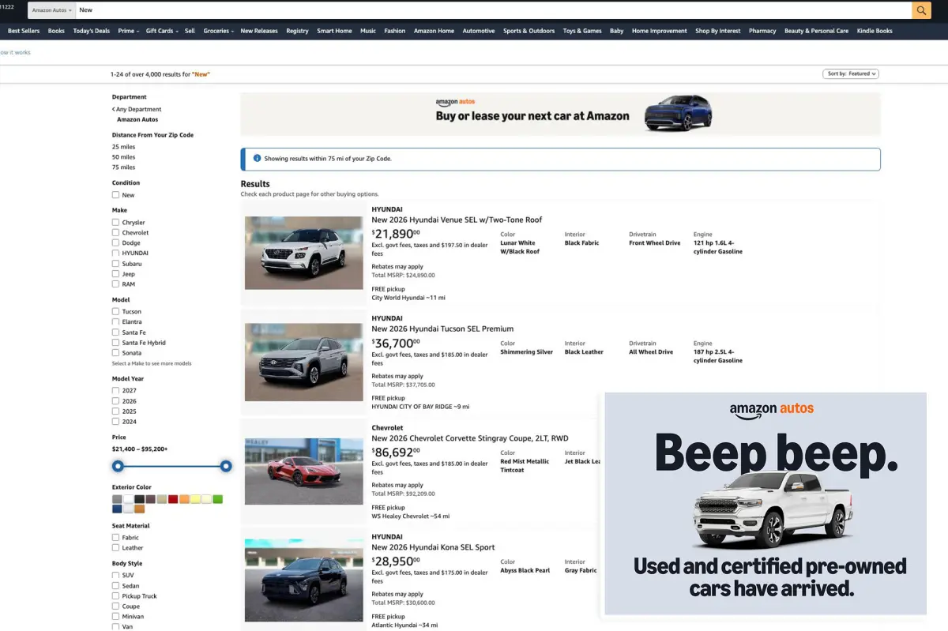Open the Amazon Autos search category dropdown
This screenshot has width=948, height=631.
click(51, 10)
